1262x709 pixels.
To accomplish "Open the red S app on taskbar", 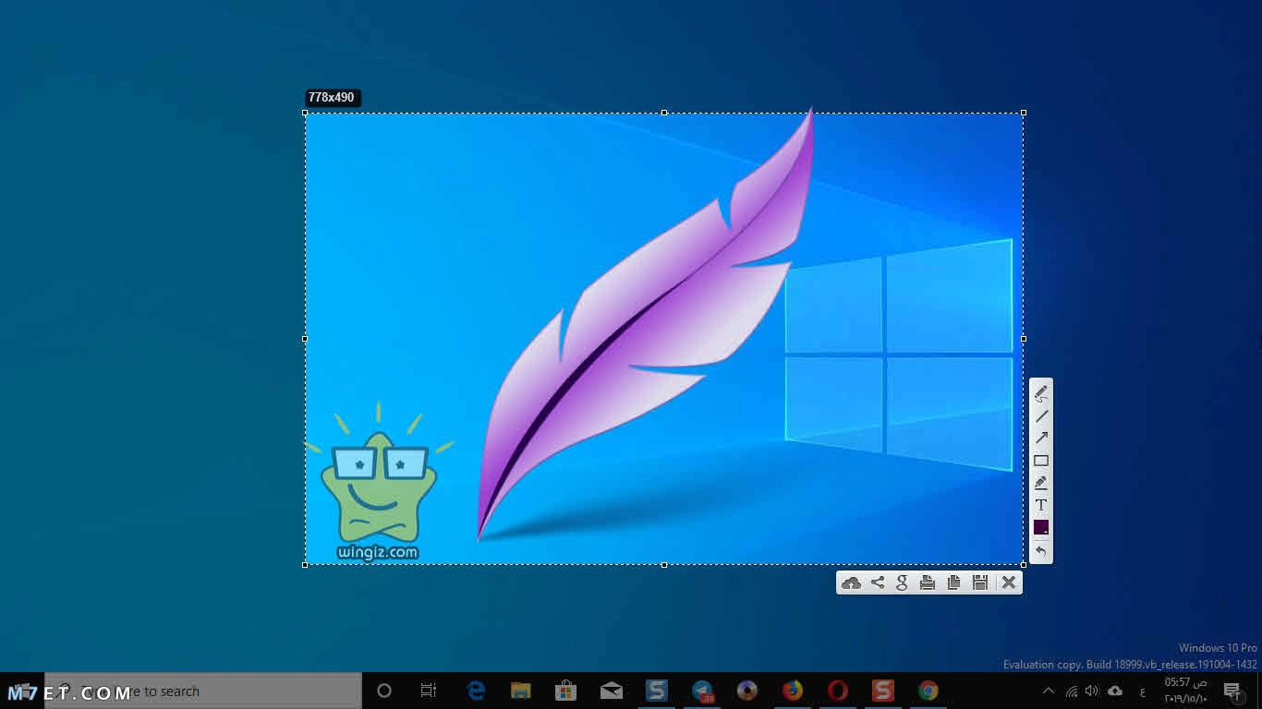I will [883, 691].
